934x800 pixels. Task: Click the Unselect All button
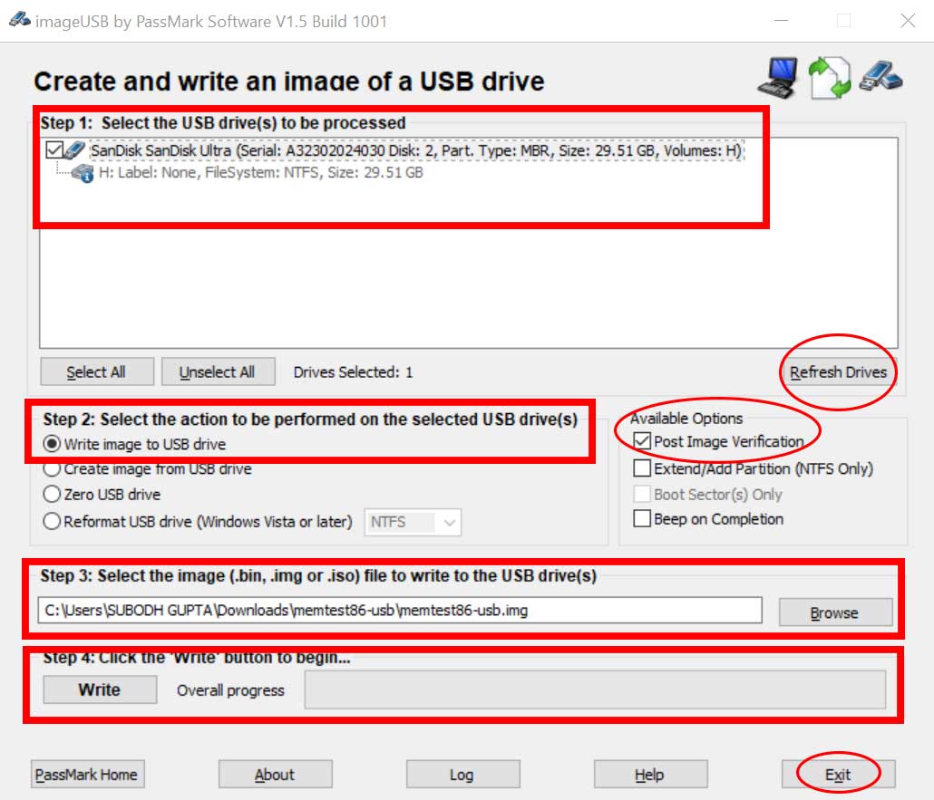click(218, 372)
